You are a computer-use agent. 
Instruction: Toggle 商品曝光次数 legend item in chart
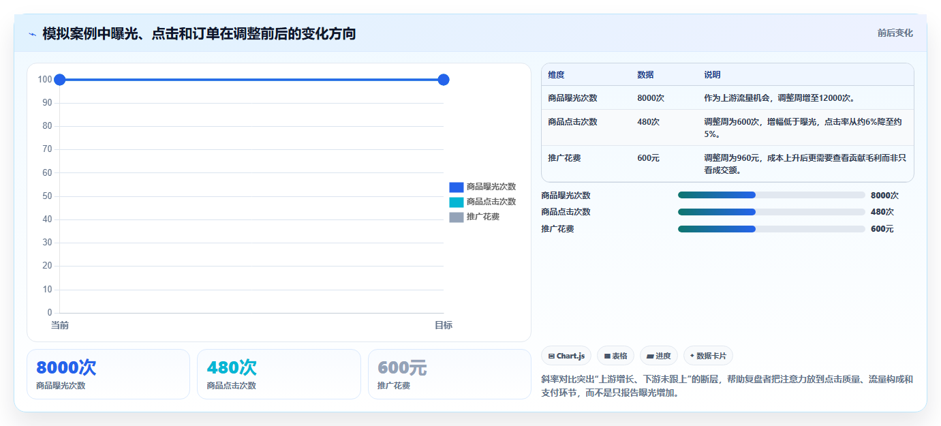pyautogui.click(x=482, y=187)
